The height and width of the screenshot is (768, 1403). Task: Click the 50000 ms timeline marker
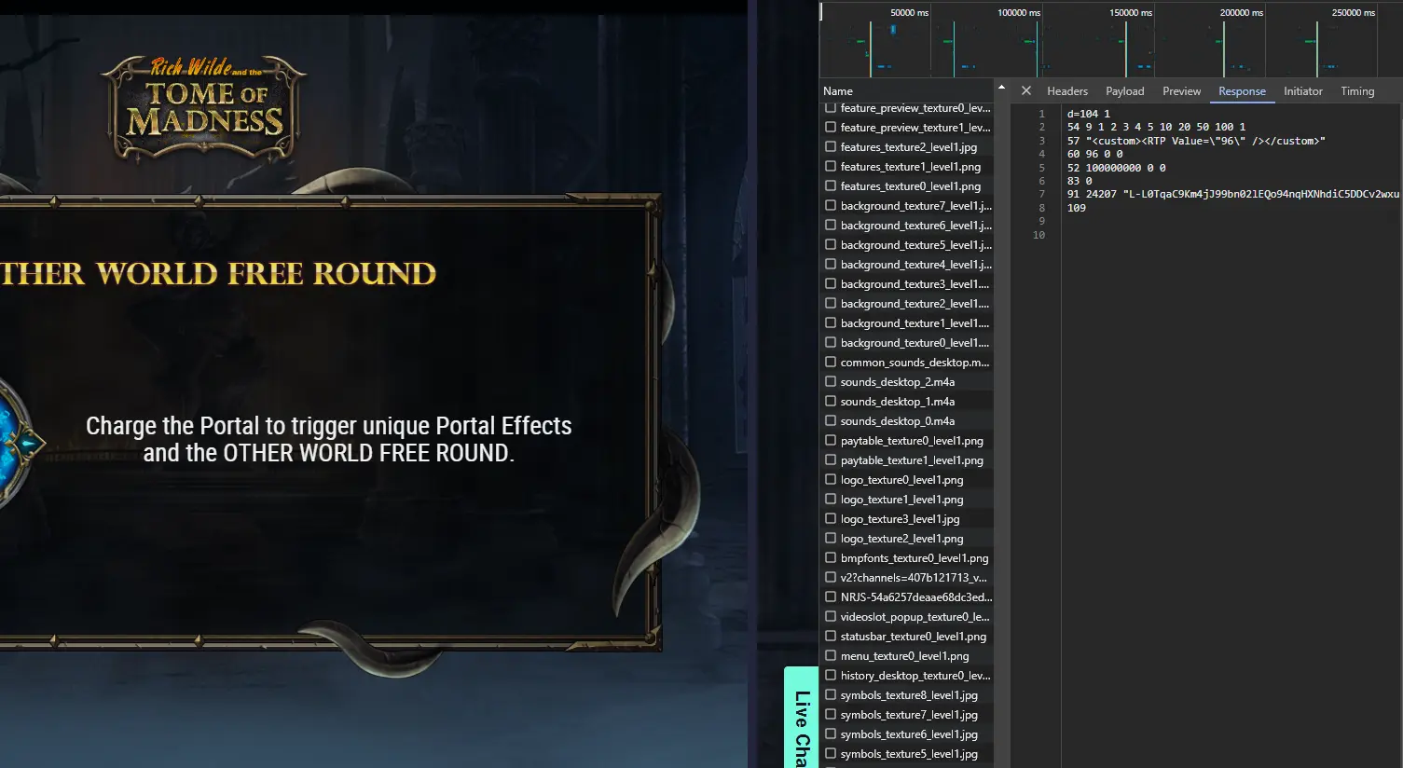pos(909,12)
